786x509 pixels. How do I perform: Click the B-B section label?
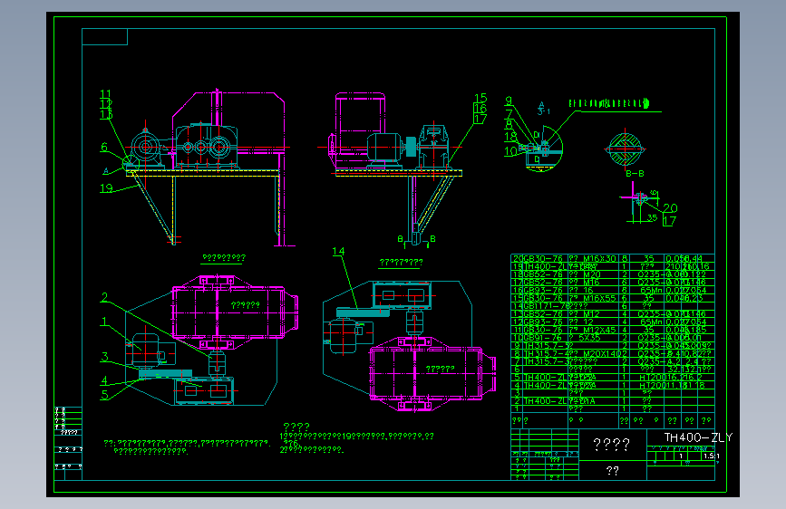[635, 173]
